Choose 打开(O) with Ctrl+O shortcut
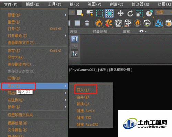Viewport: 172px width, 137px height. (x=34, y=29)
